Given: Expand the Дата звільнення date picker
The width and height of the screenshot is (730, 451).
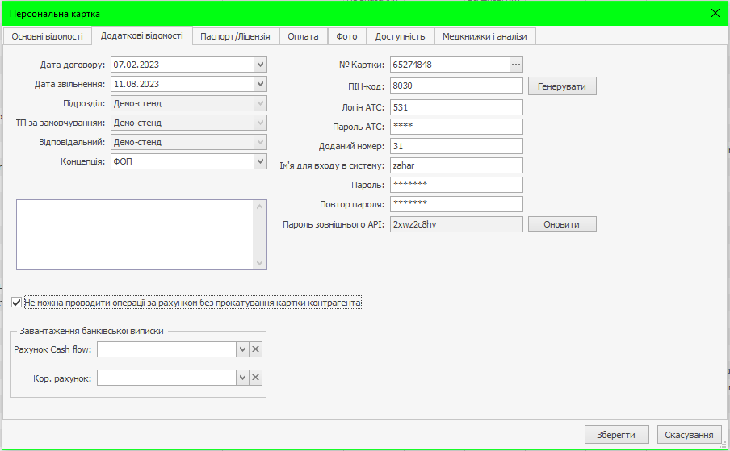Looking at the screenshot, I should (x=260, y=84).
